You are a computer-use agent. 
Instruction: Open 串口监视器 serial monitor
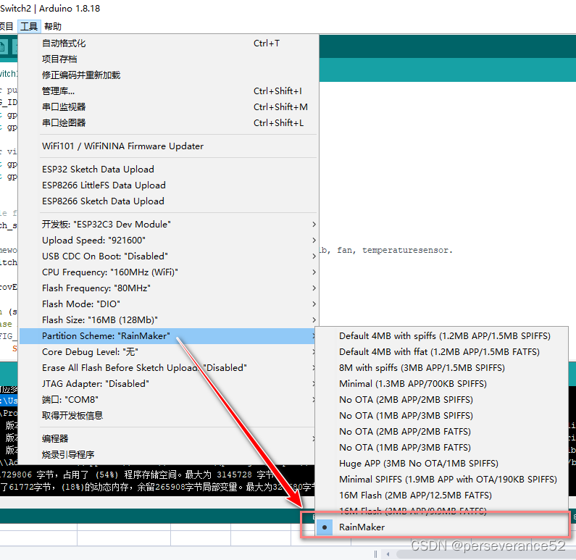coord(168,107)
